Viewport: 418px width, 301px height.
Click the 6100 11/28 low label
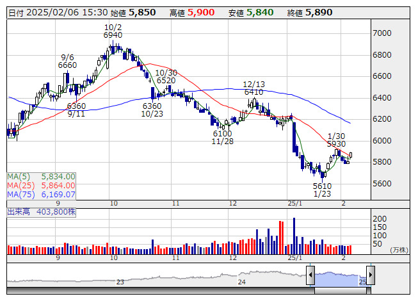222,137
